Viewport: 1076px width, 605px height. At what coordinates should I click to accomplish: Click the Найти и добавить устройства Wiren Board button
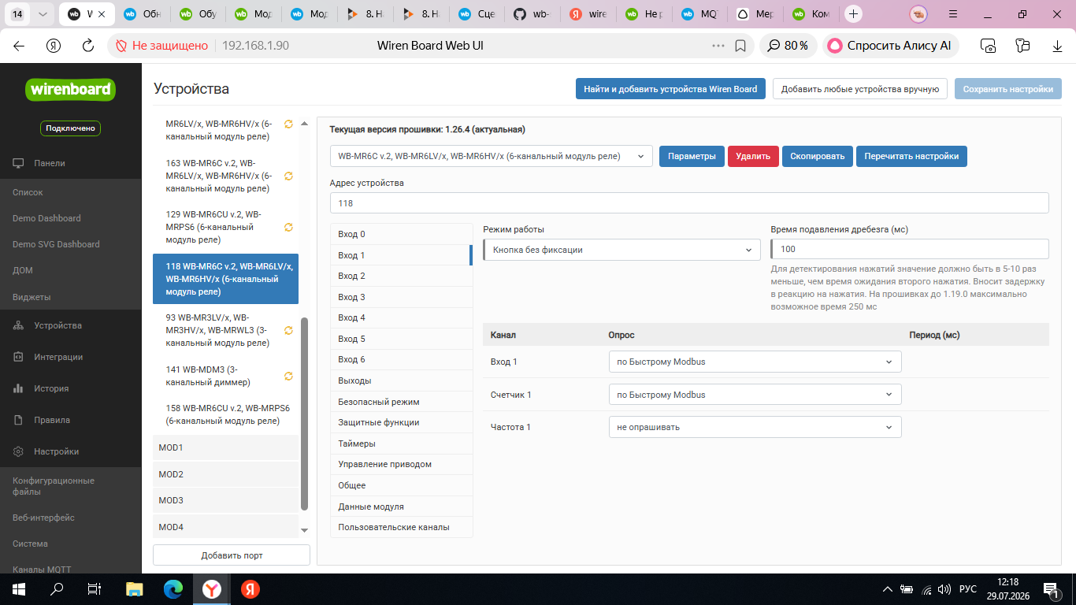click(x=670, y=89)
